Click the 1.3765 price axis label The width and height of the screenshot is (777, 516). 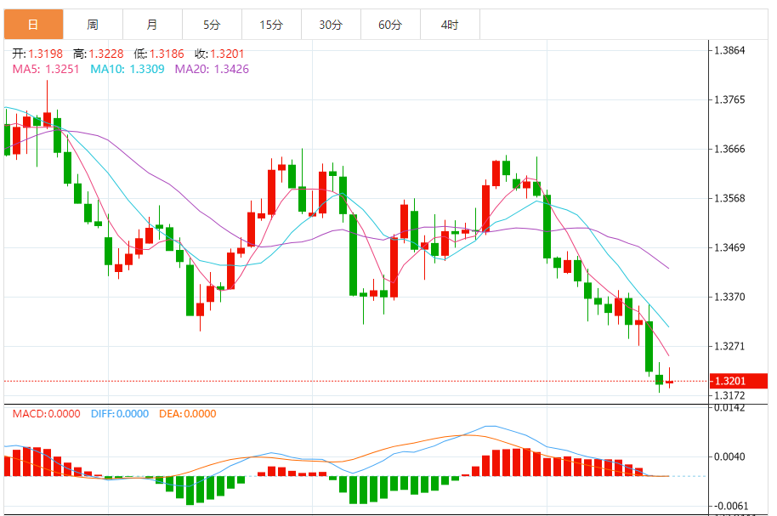coord(729,99)
